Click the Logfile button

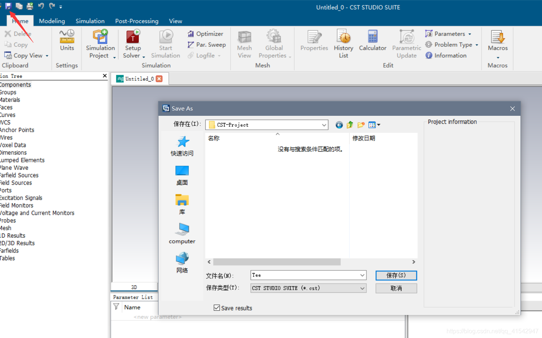[x=204, y=55]
